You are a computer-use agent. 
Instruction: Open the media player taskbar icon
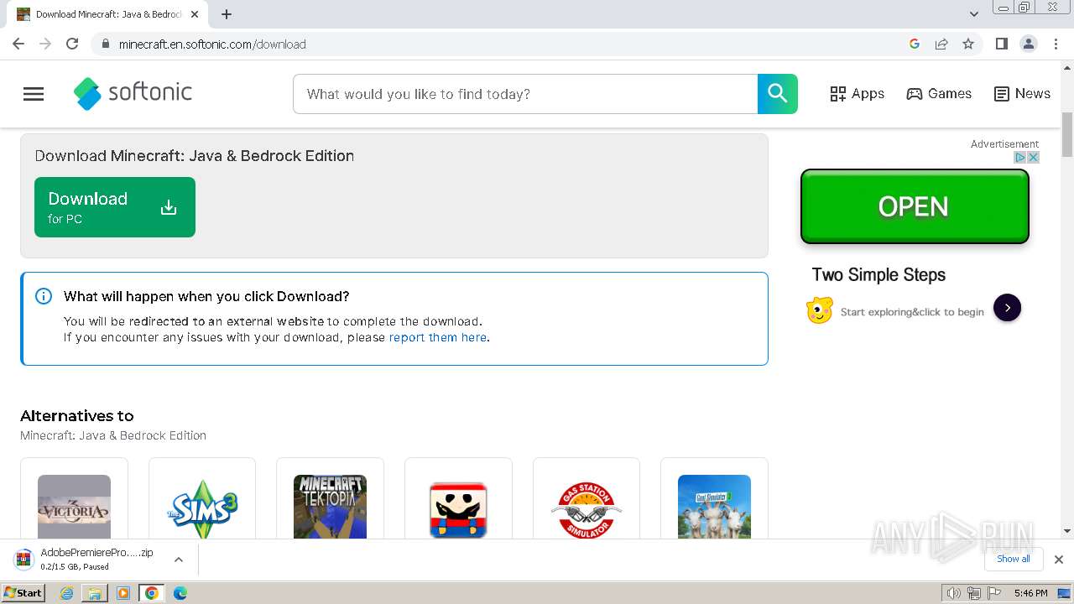click(x=123, y=593)
